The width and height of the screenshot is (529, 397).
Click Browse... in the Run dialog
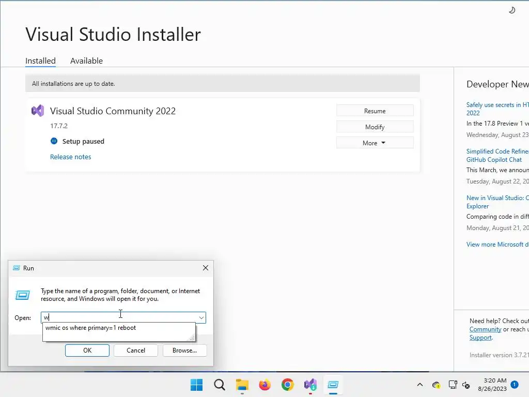point(184,350)
